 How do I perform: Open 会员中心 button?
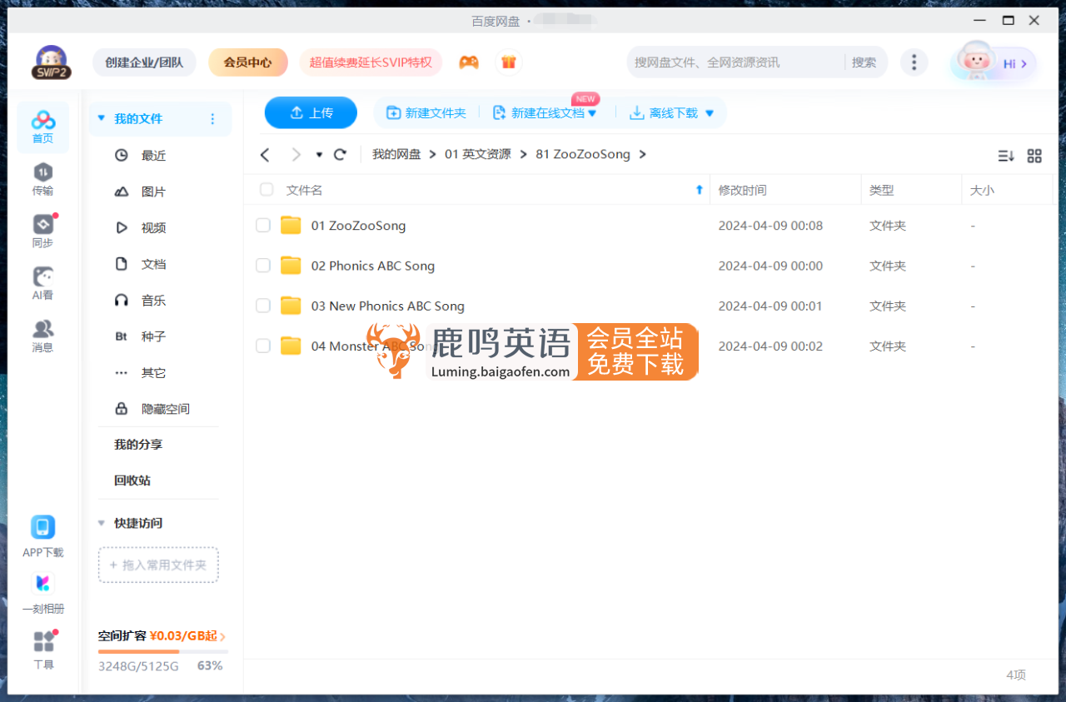247,62
